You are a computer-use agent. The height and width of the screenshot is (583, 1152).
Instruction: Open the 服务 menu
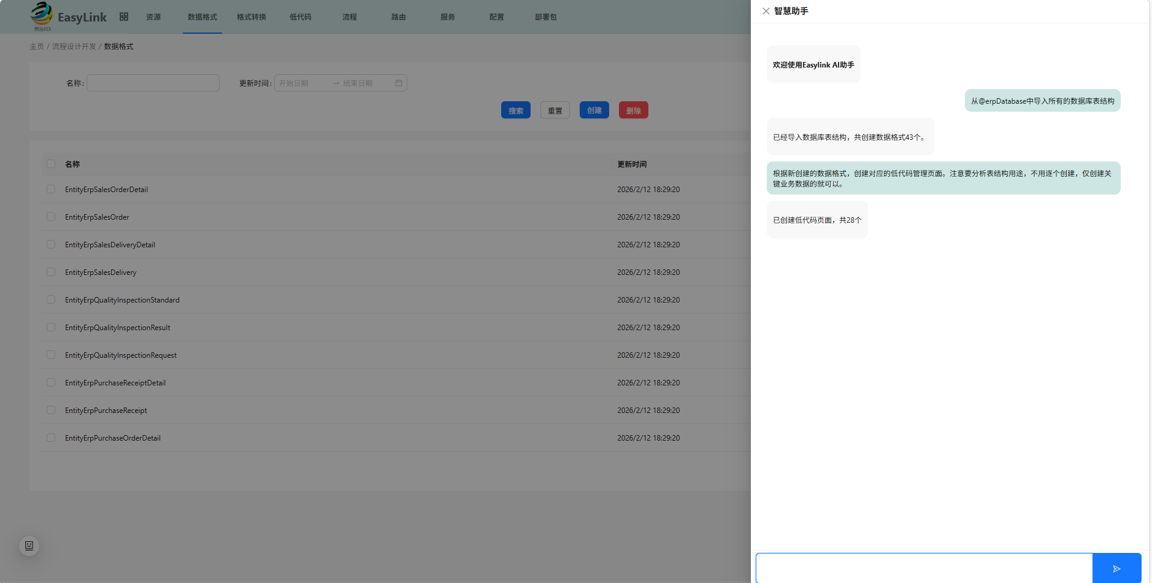point(448,17)
